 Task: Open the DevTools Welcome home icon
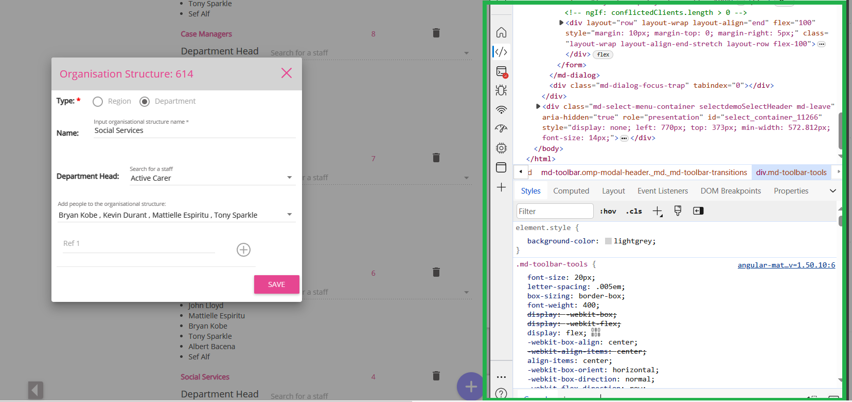point(501,33)
